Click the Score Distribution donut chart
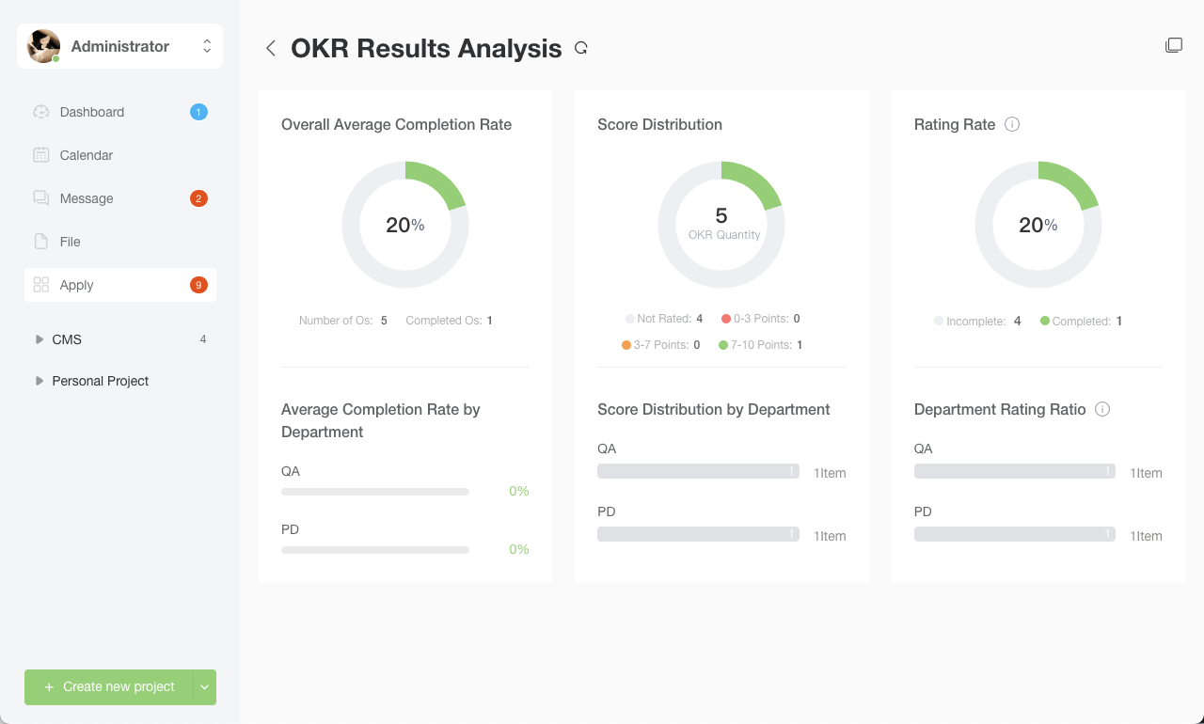Image resolution: width=1204 pixels, height=724 pixels. point(721,225)
